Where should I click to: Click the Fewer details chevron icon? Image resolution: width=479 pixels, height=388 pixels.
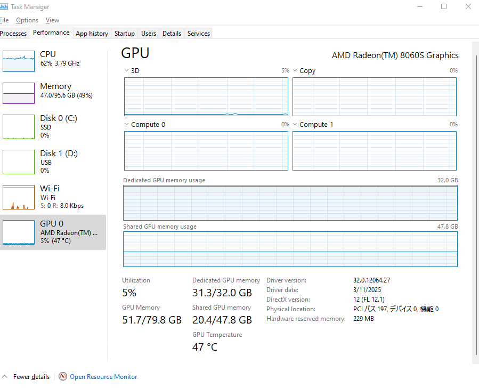(x=4, y=376)
